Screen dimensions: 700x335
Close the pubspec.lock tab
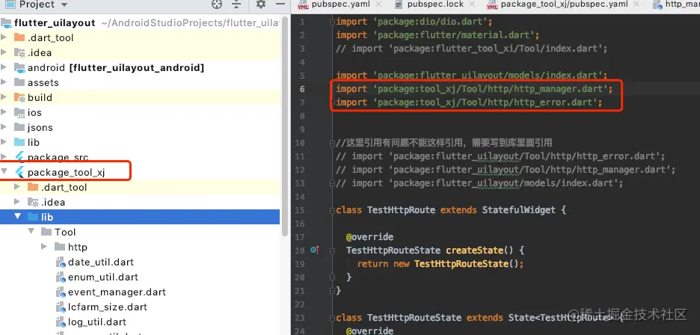pyautogui.click(x=473, y=4)
